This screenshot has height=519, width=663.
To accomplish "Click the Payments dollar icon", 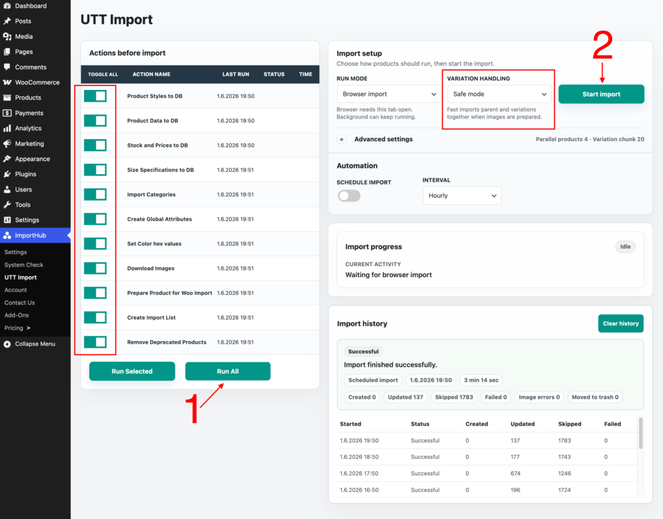I will coord(7,113).
